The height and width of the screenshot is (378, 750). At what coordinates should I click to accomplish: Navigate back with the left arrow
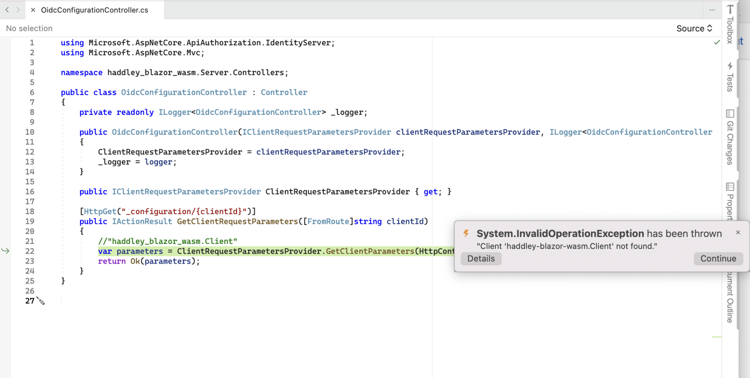7,10
